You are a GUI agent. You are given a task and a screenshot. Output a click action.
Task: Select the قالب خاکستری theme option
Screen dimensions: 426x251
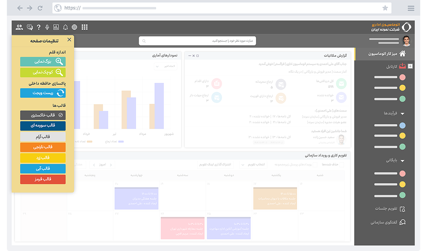pyautogui.click(x=43, y=115)
